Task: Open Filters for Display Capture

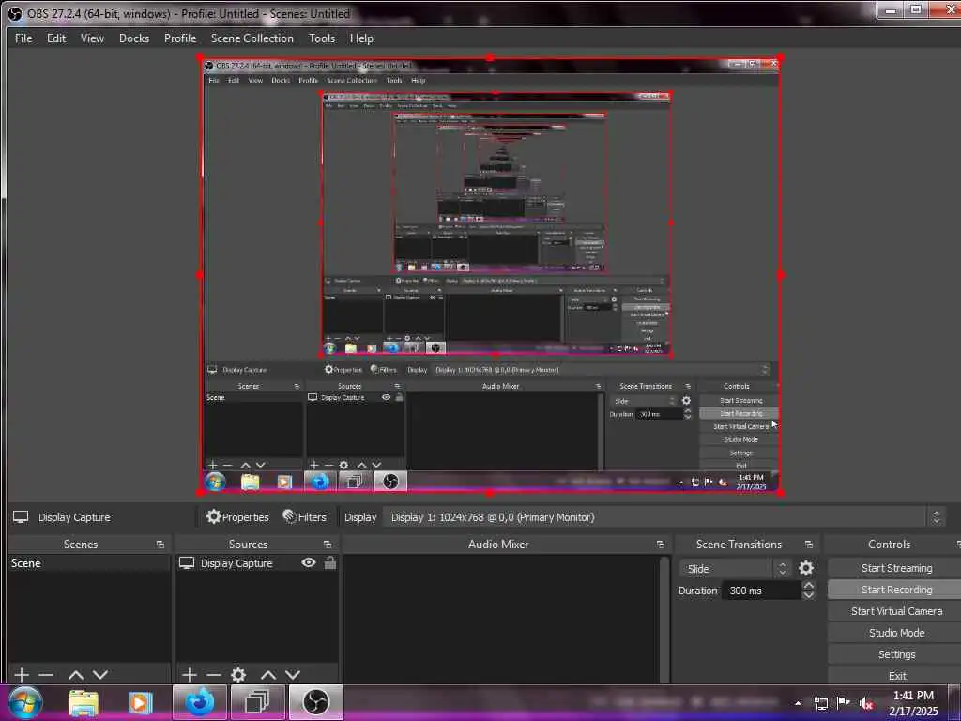Action: (305, 517)
